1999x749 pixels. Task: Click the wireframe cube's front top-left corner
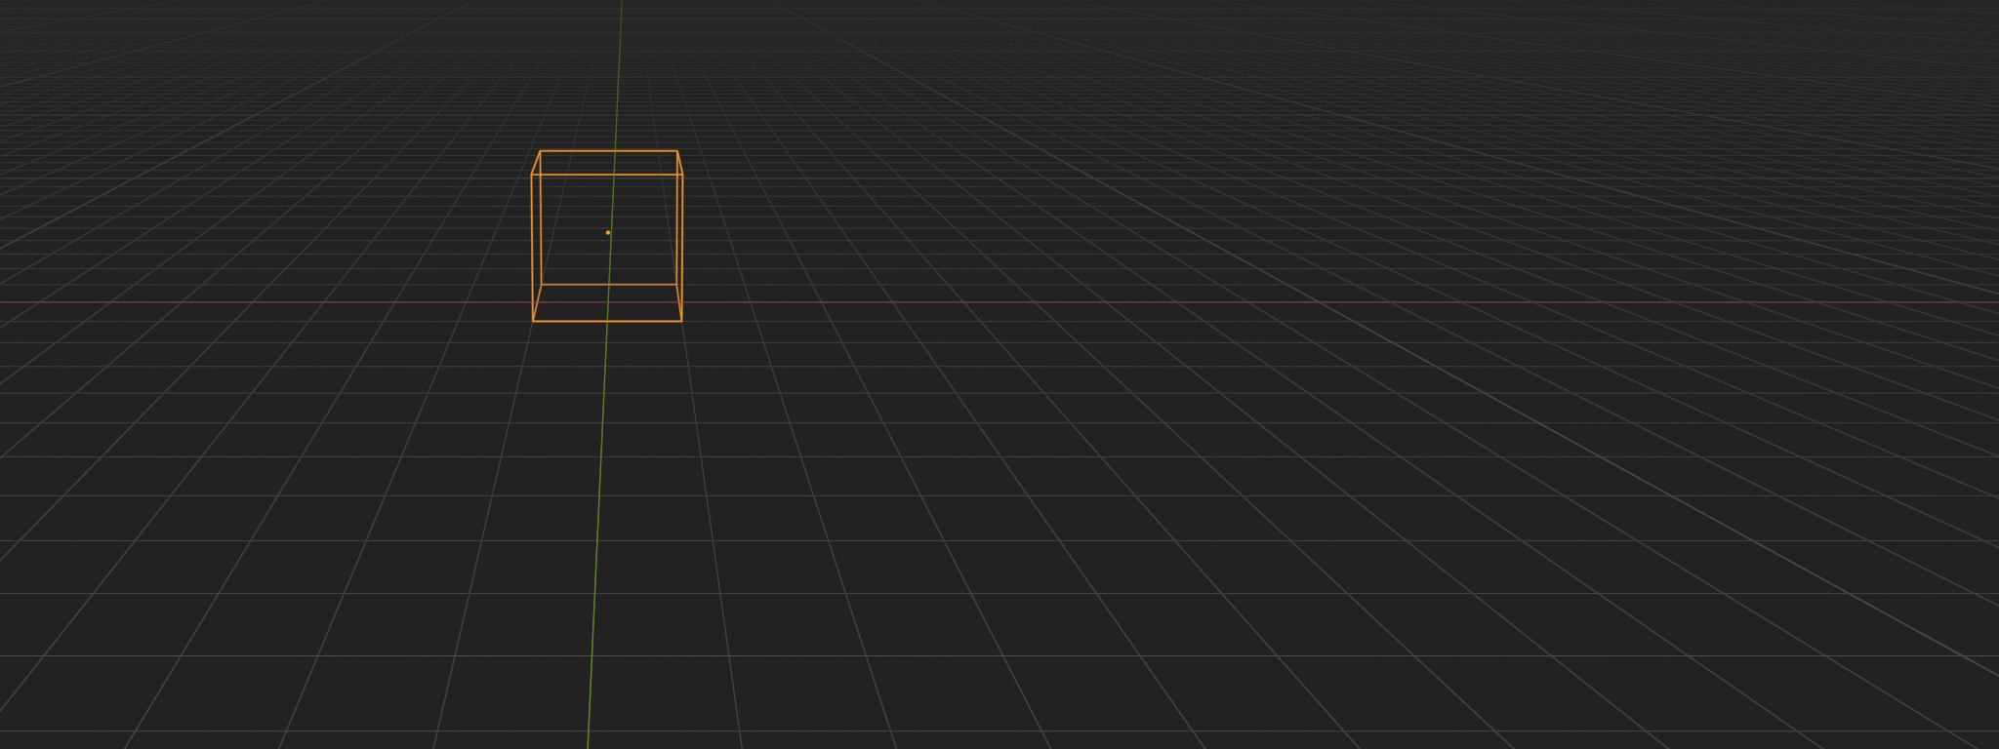[531, 176]
